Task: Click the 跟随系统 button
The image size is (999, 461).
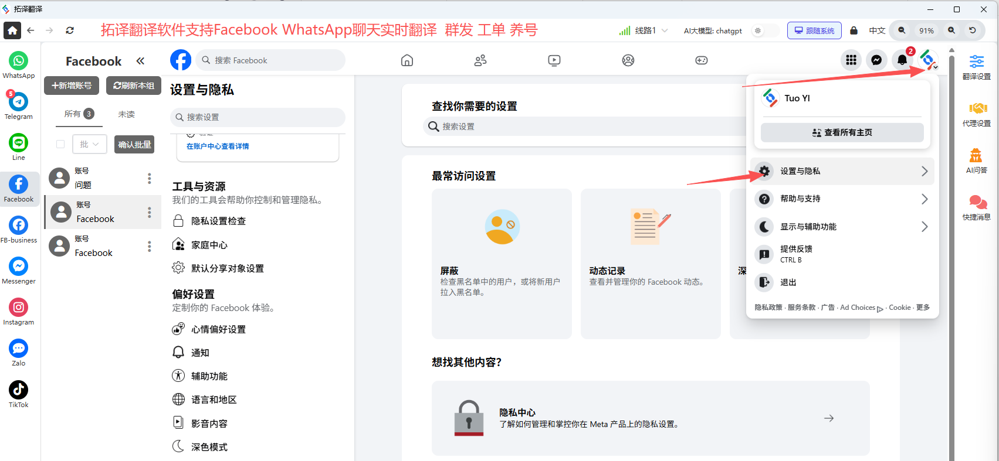Action: (x=814, y=30)
